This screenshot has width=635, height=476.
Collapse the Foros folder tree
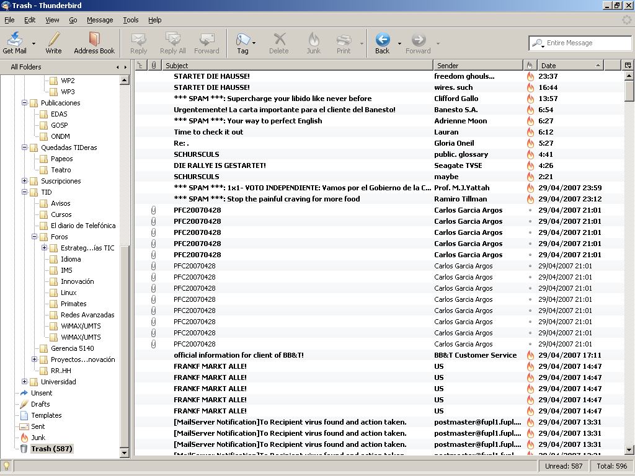35,237
